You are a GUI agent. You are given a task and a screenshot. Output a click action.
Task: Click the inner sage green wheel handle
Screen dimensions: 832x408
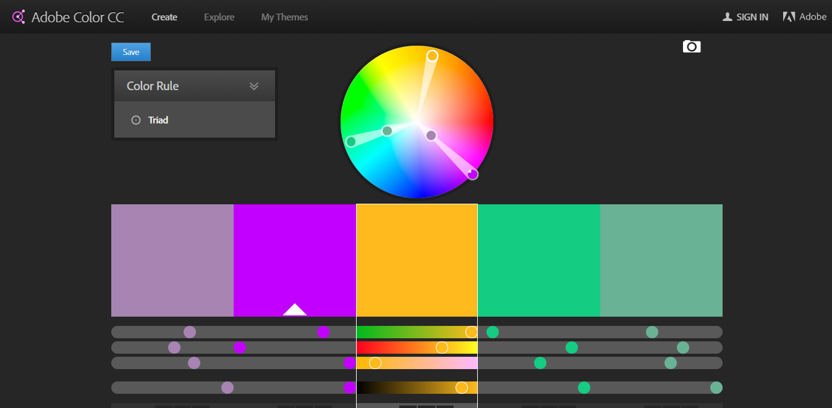(x=387, y=130)
